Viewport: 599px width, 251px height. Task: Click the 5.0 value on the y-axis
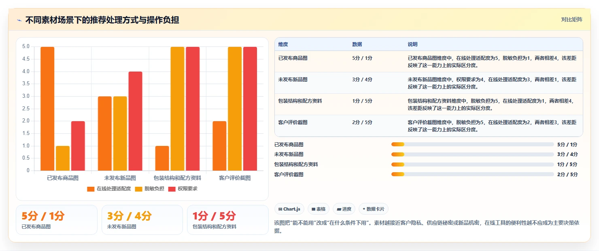tap(26, 47)
